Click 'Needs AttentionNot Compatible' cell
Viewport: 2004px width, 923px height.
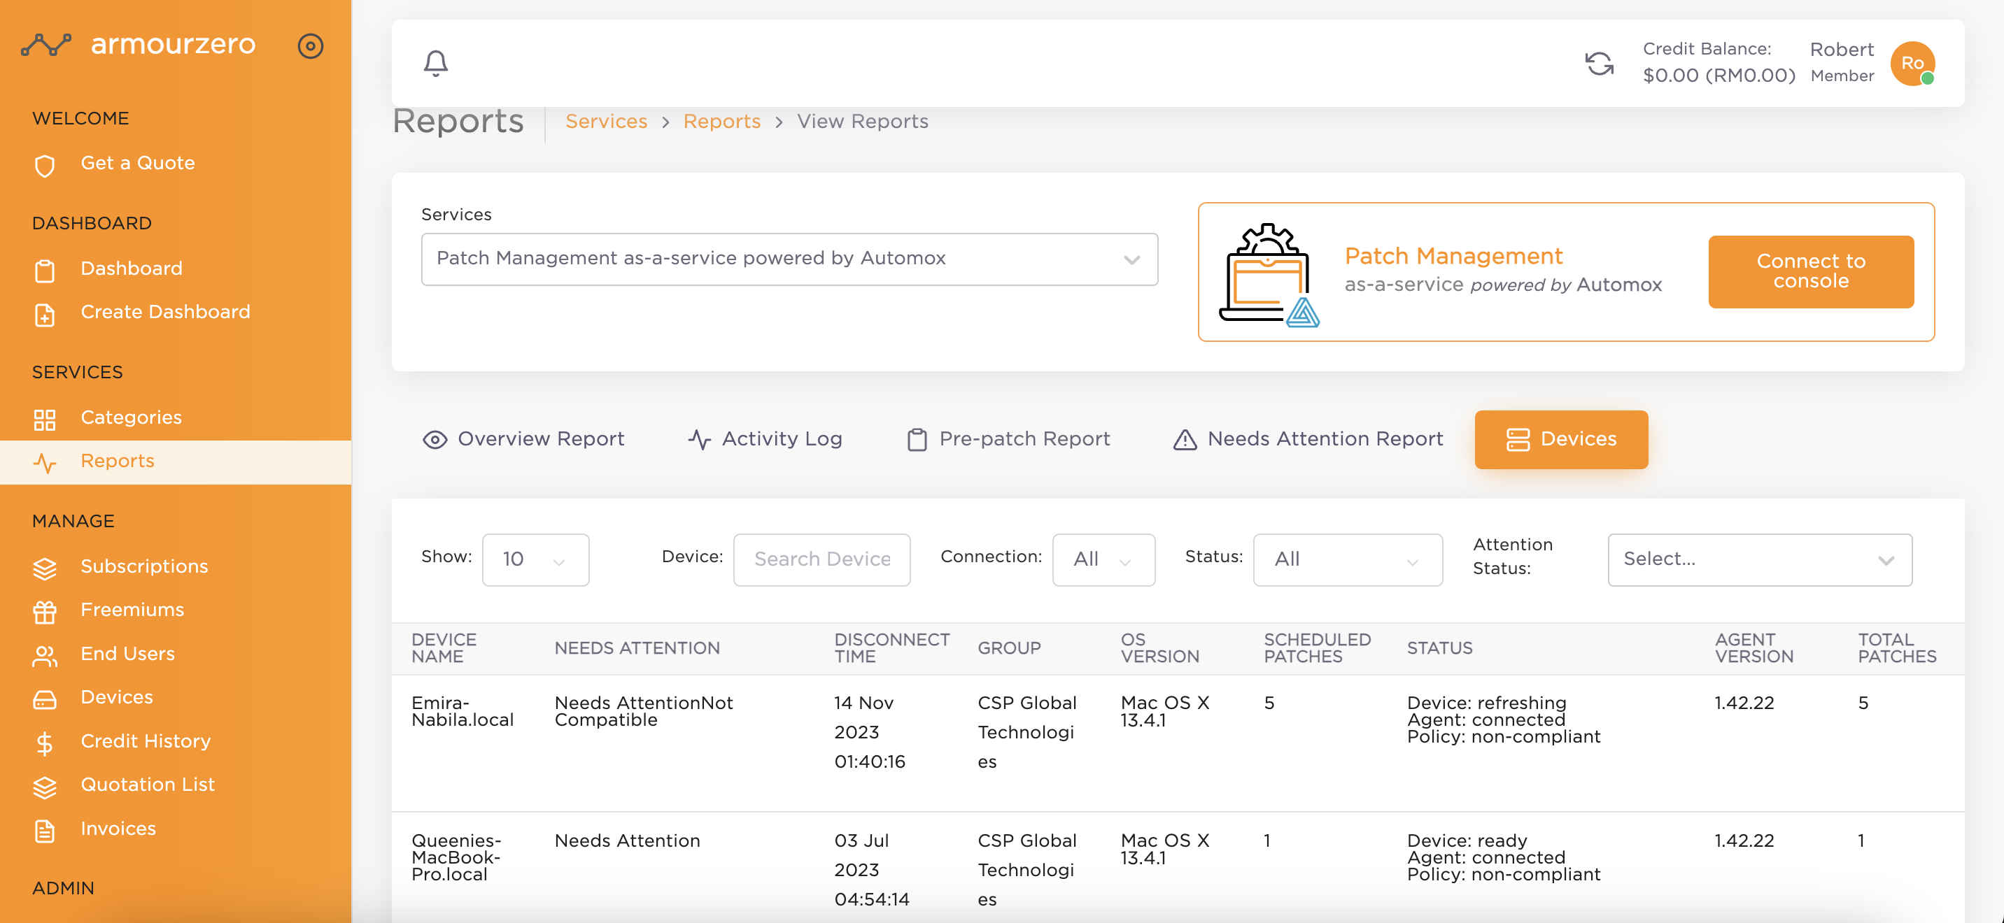[x=643, y=710]
